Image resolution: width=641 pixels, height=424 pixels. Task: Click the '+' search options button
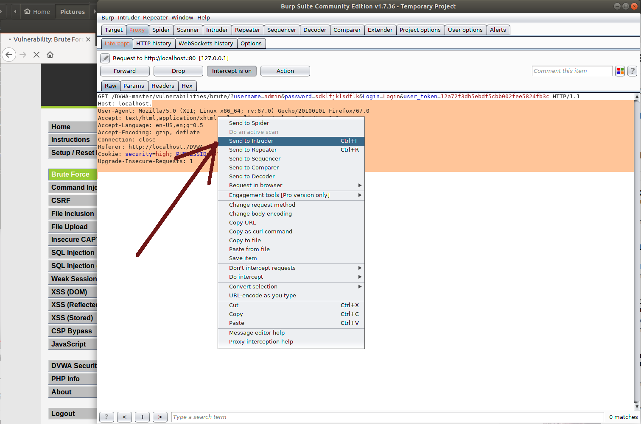[x=142, y=417]
